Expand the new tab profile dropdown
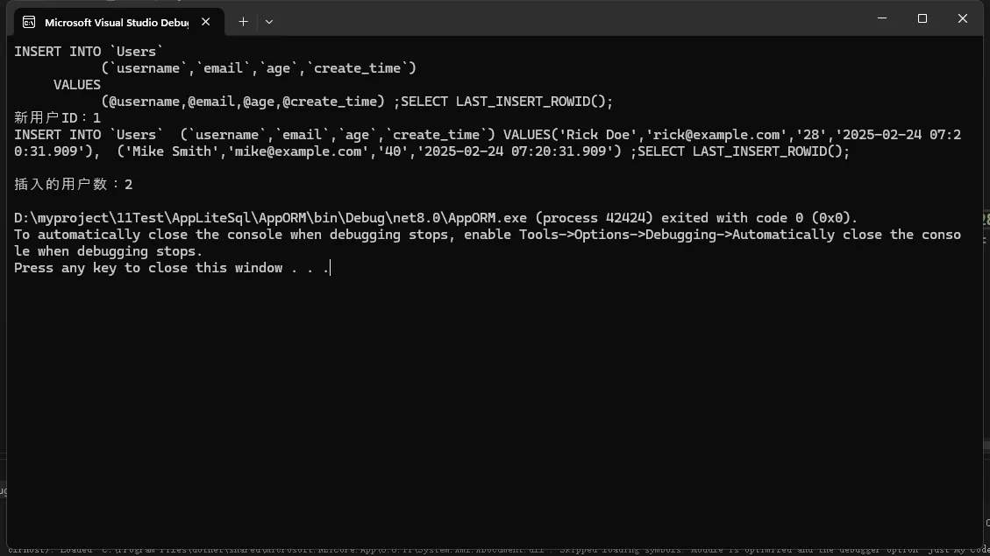The image size is (990, 556). [x=268, y=21]
